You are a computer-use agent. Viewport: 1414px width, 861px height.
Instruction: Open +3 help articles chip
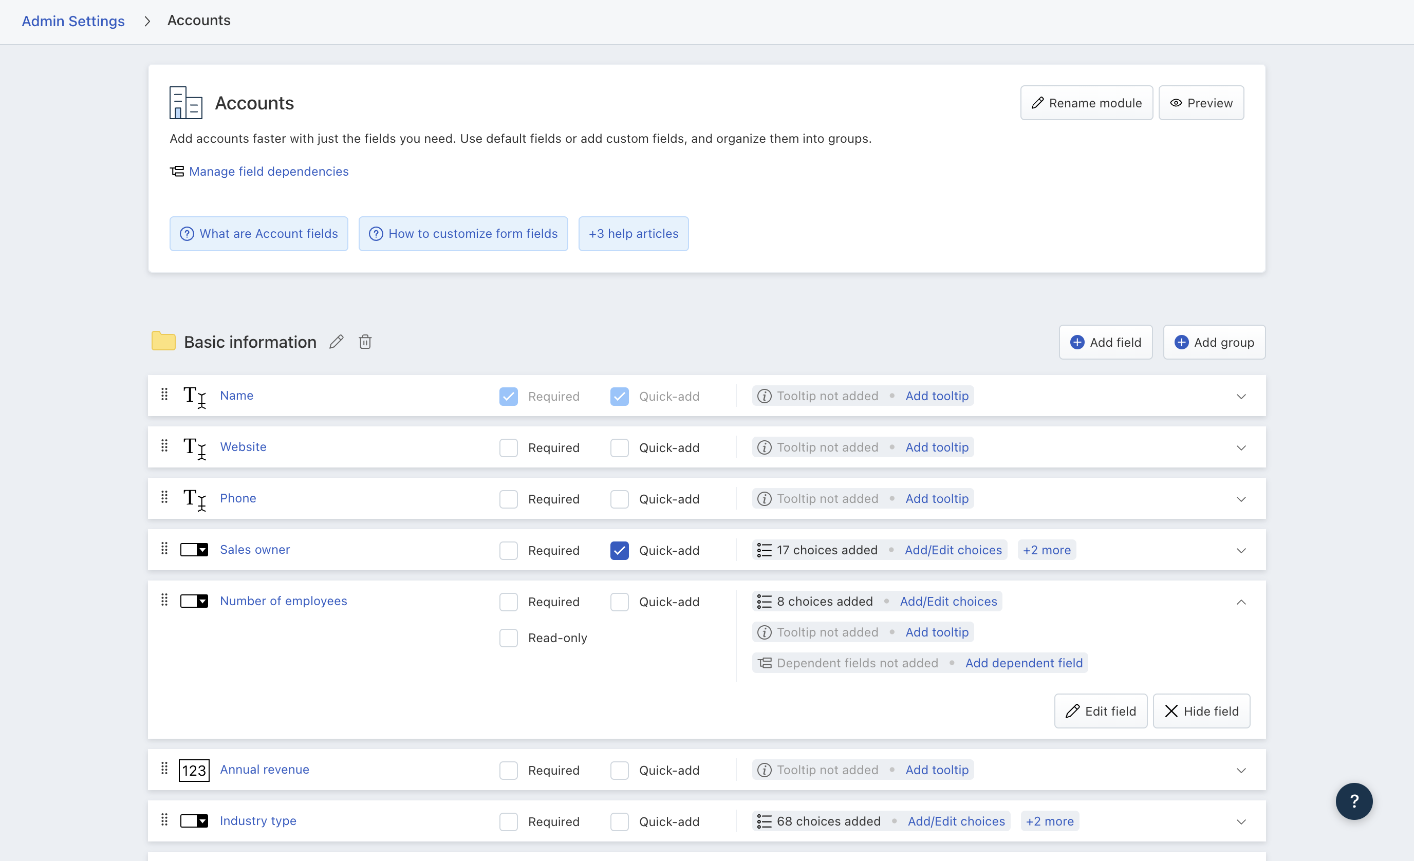(x=633, y=233)
